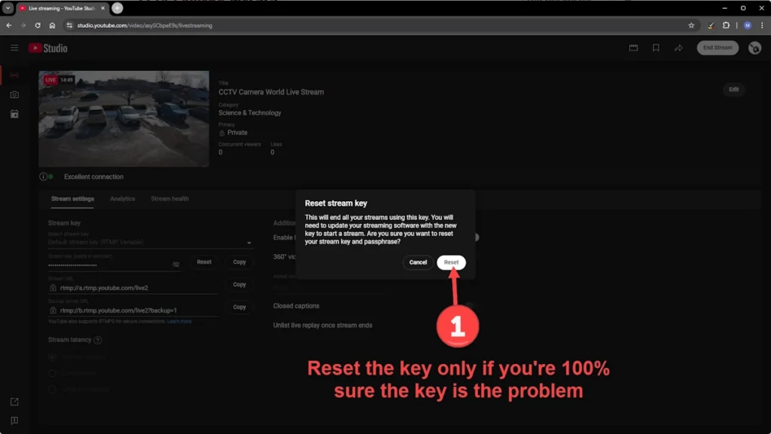
Task: Switch to the Analytics tab
Action: coord(122,199)
